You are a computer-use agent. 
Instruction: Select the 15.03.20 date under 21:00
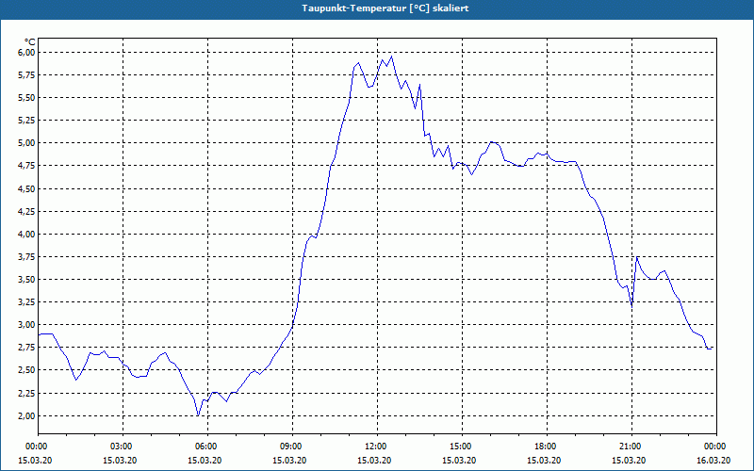(629, 461)
